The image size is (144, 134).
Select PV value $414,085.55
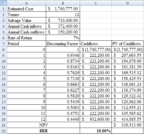[x=127, y=119]
